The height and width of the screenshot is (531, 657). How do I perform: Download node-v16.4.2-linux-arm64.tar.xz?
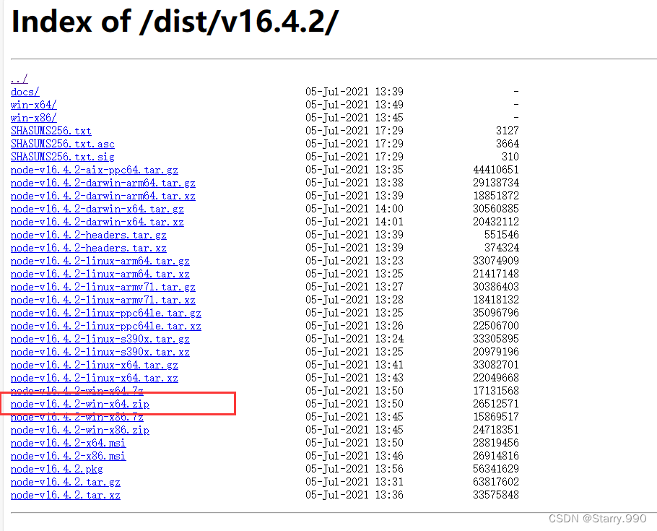[x=100, y=274]
